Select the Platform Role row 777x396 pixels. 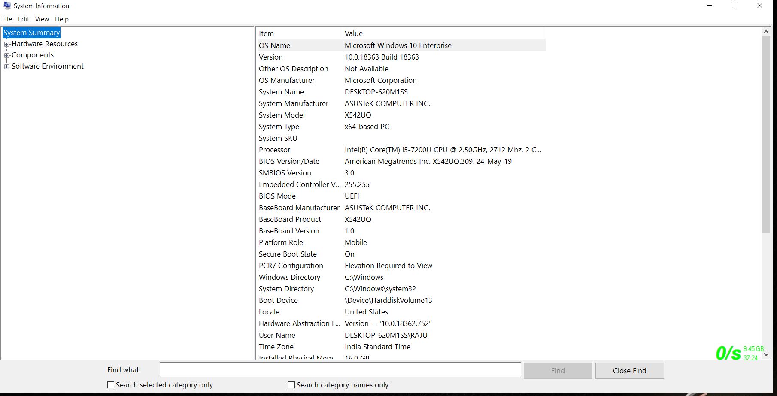coord(401,242)
